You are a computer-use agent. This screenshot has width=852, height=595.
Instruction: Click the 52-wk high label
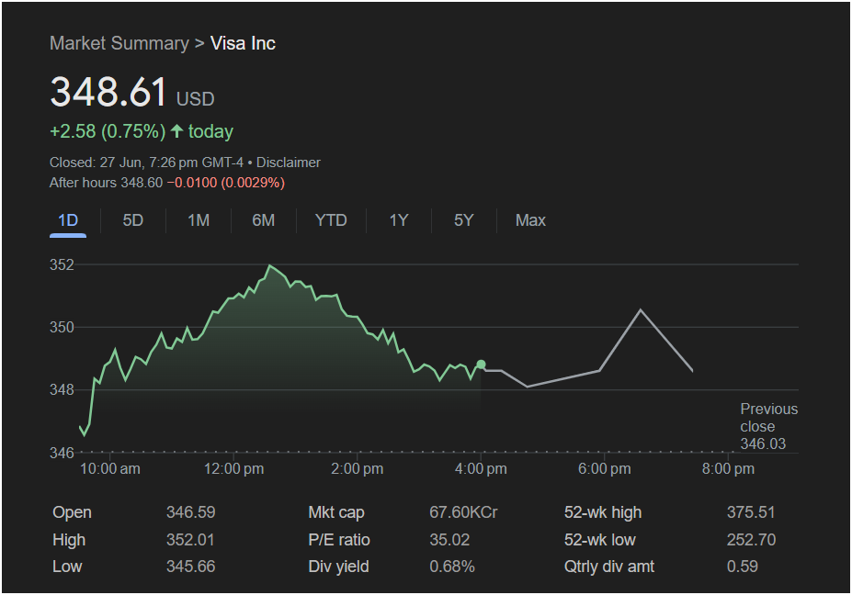(x=603, y=512)
